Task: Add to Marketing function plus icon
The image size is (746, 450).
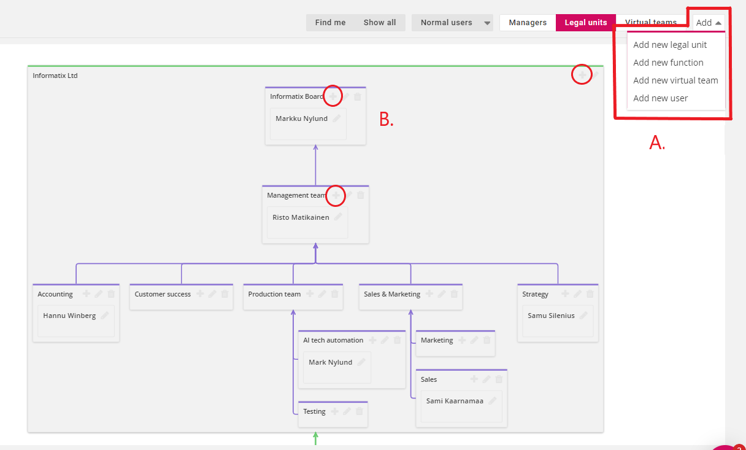Action: point(462,340)
